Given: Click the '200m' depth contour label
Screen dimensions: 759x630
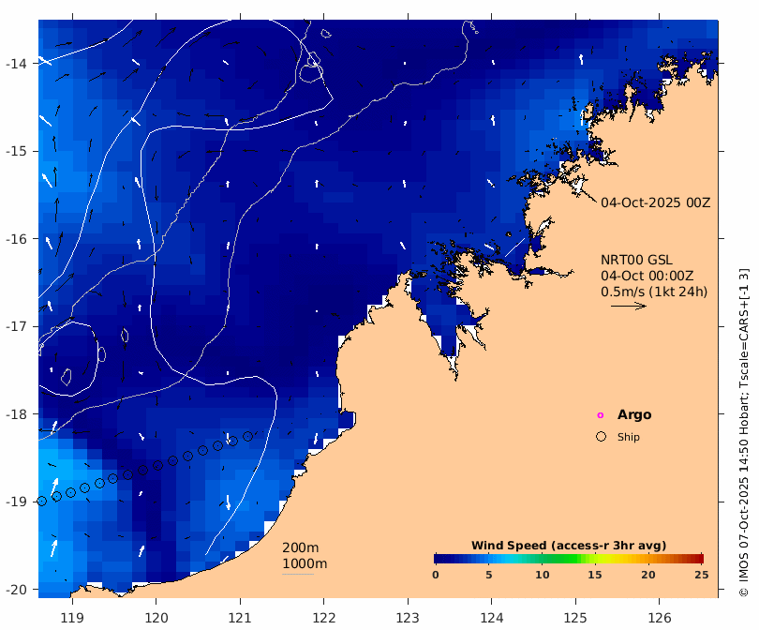Looking at the screenshot, I should click(x=300, y=547).
